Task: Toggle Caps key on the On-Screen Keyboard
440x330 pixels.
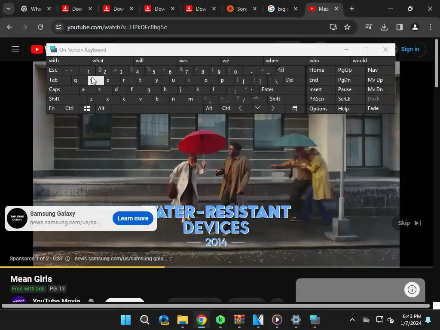Action: click(x=62, y=89)
